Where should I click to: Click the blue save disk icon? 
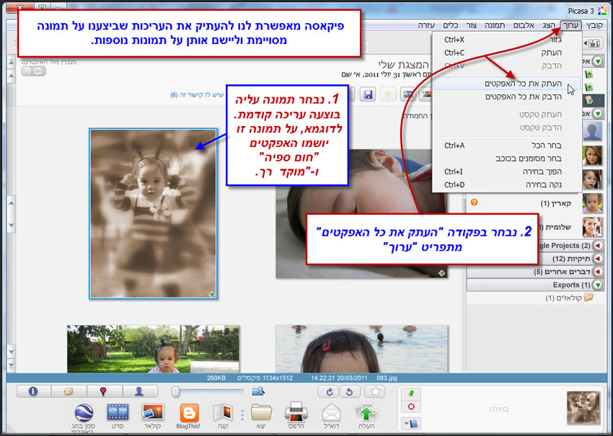click(x=368, y=94)
